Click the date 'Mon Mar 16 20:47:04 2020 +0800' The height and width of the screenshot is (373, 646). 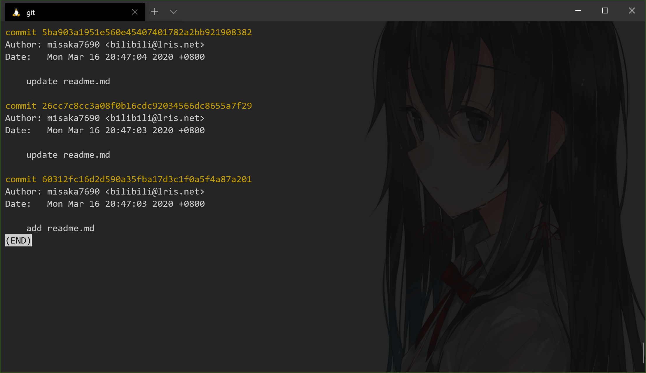(x=126, y=57)
